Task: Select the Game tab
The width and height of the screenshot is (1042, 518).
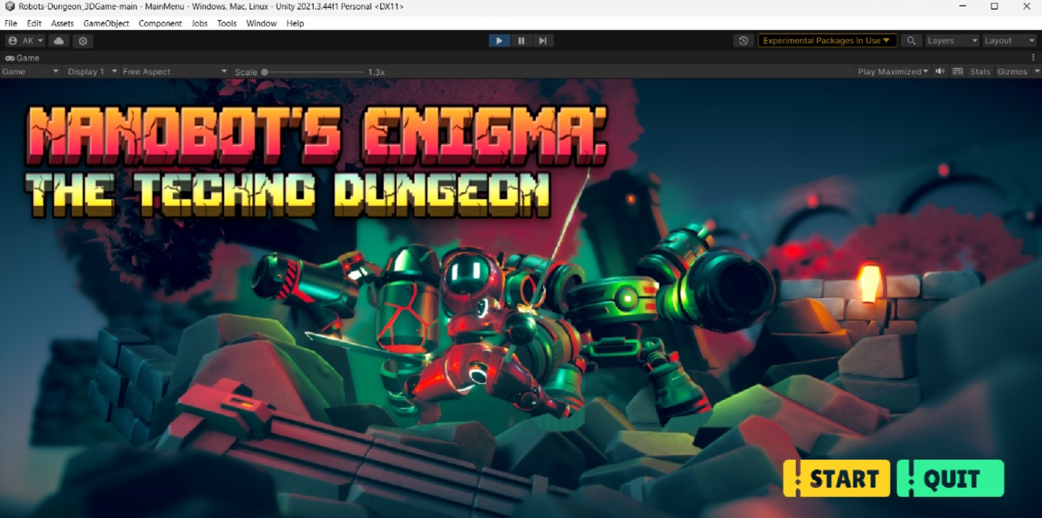Action: (22, 58)
